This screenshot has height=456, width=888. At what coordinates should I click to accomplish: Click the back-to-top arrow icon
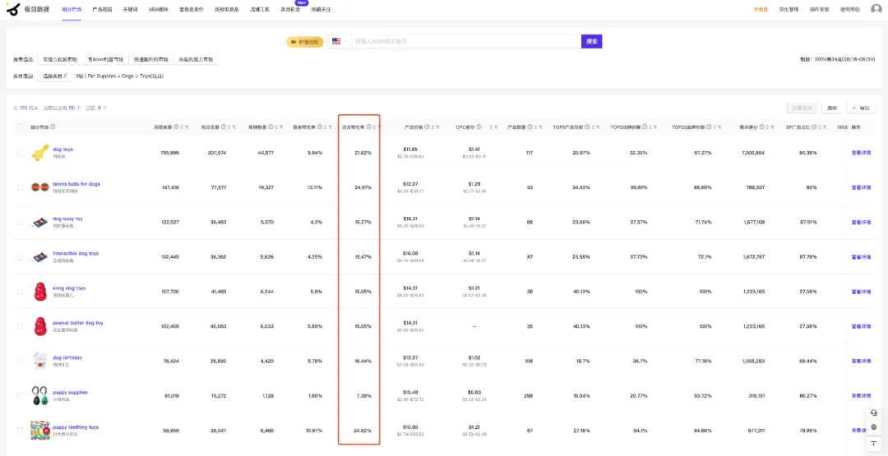click(873, 444)
